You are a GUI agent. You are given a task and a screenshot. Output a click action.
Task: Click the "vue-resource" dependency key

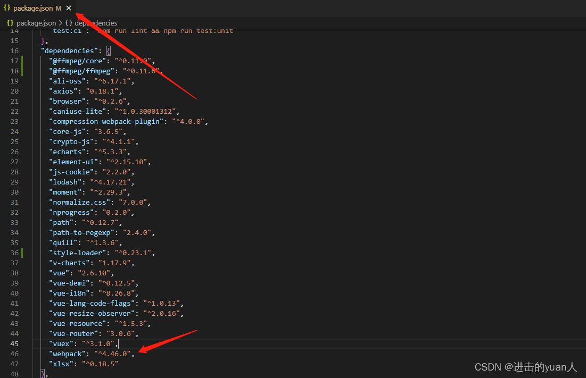pos(78,323)
